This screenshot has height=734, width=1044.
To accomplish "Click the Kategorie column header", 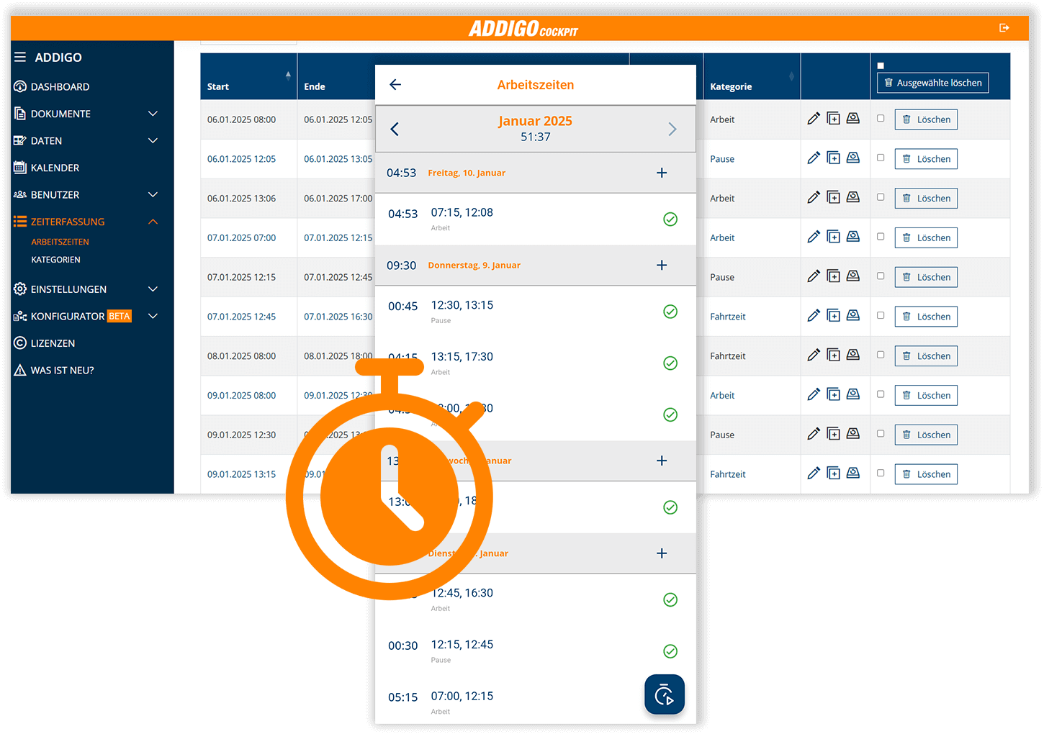I will tap(752, 77).
